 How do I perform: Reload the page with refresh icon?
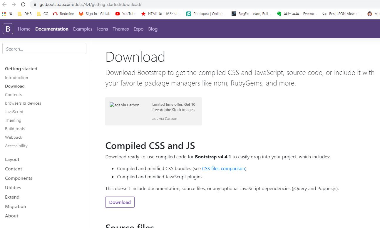(23, 4)
